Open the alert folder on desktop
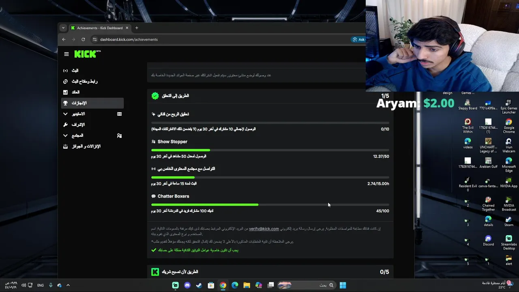 [509, 260]
